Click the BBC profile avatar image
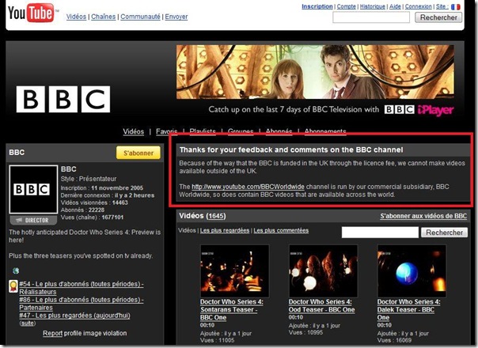 (33, 189)
